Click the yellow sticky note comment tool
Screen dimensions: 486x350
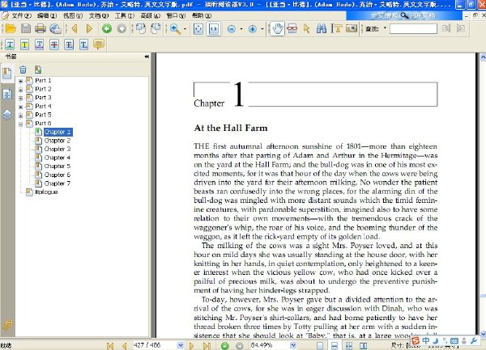[x=99, y=44]
